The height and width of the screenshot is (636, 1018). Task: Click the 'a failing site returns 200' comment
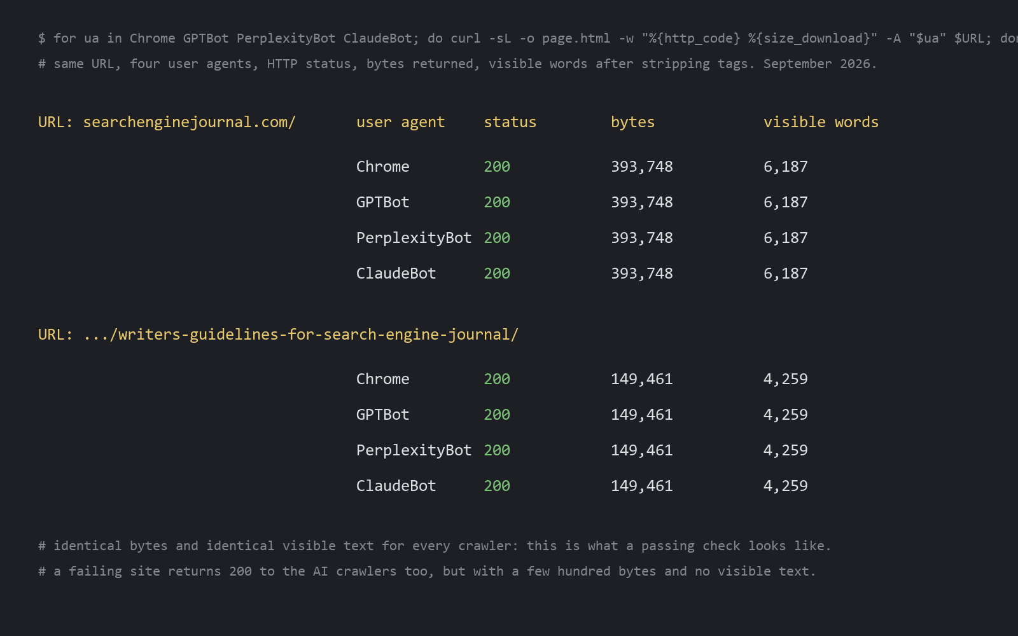pyautogui.click(x=427, y=572)
